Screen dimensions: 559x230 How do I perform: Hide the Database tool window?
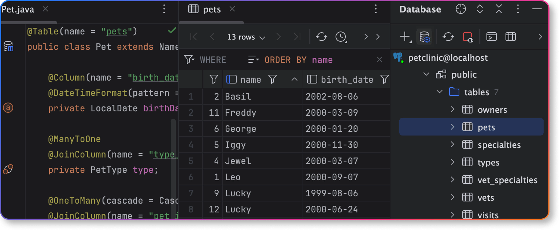[x=537, y=9]
